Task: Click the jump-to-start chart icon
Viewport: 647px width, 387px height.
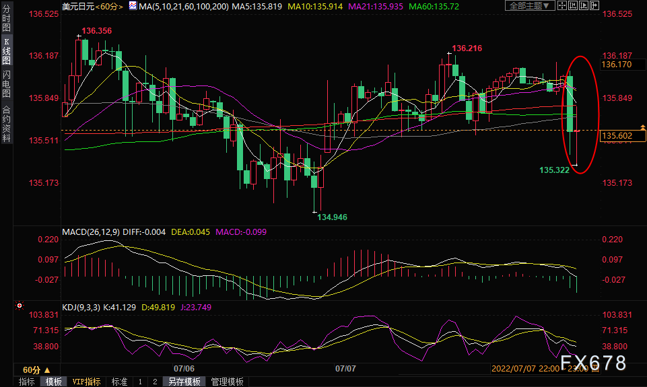Action: click(573, 6)
